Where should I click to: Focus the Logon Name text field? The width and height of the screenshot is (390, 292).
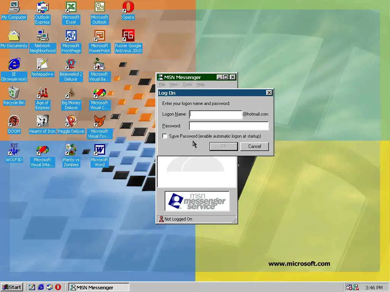click(x=216, y=114)
